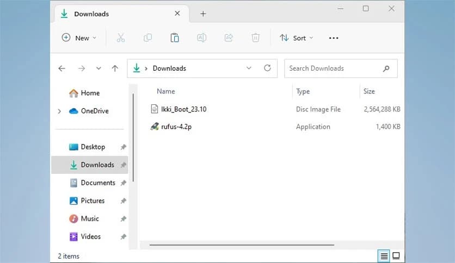Click the Delete trash can icon

pyautogui.click(x=255, y=37)
